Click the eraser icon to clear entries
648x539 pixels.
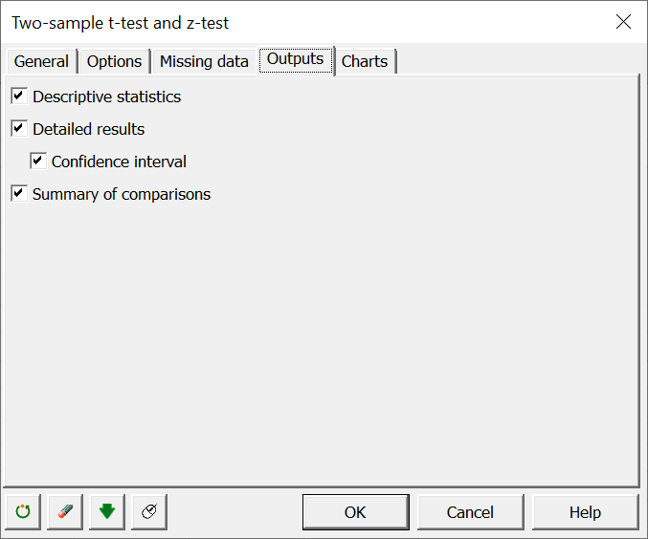(65, 511)
